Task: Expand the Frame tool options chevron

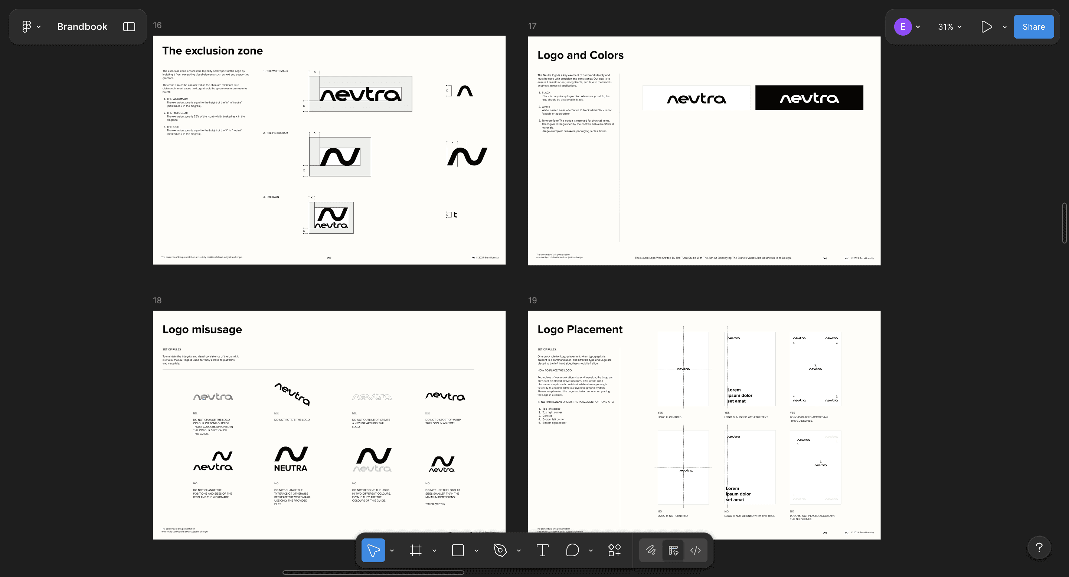Action: (434, 550)
